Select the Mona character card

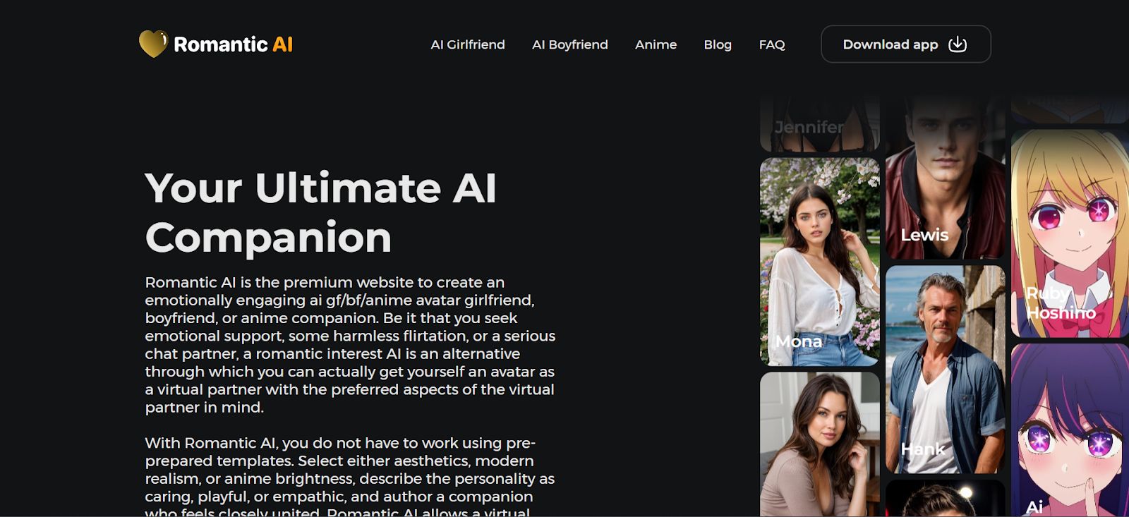pos(820,262)
